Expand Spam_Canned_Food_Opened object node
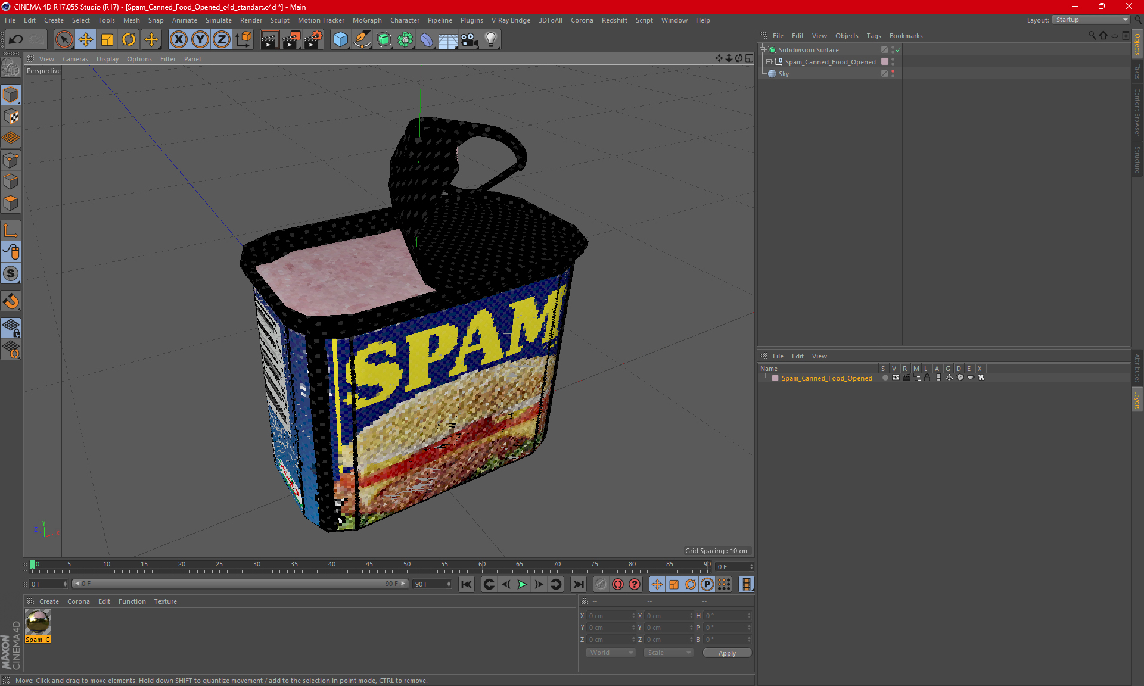1144x686 pixels. [769, 62]
